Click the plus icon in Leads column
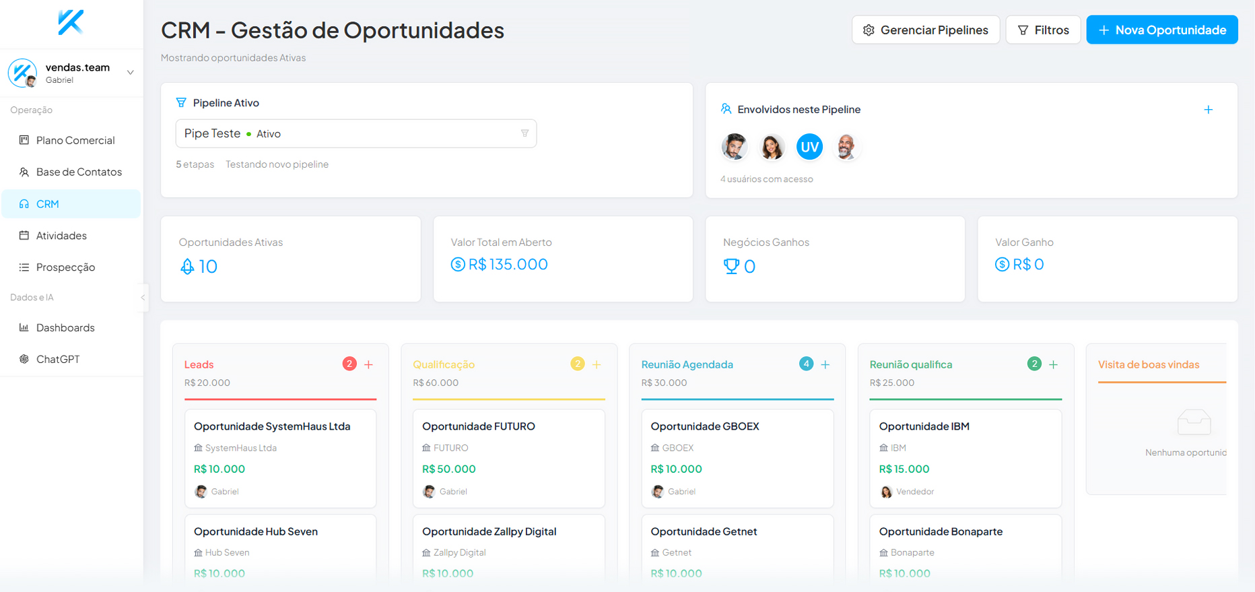The width and height of the screenshot is (1255, 592). pyautogui.click(x=369, y=364)
